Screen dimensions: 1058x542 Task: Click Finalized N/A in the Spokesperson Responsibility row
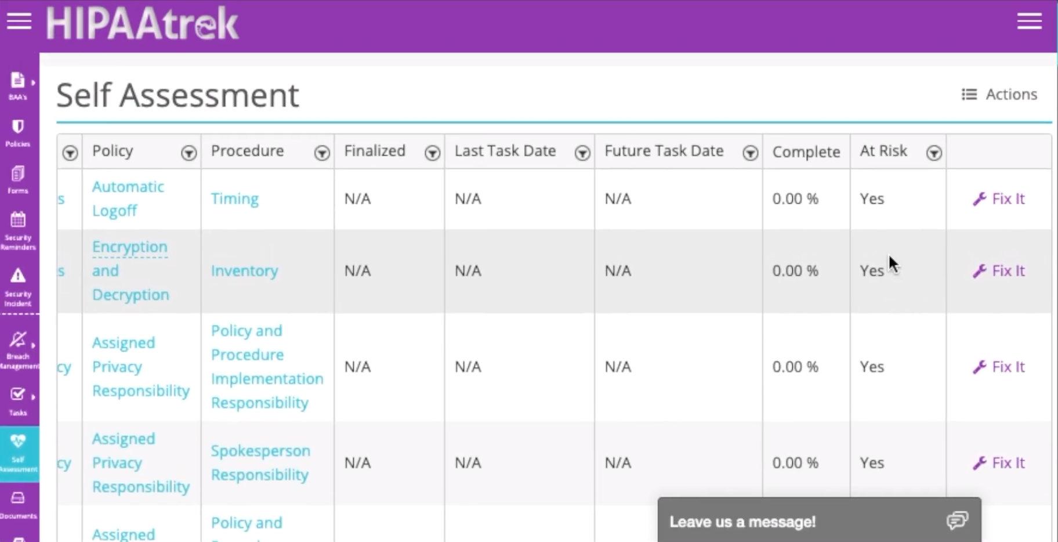click(357, 462)
